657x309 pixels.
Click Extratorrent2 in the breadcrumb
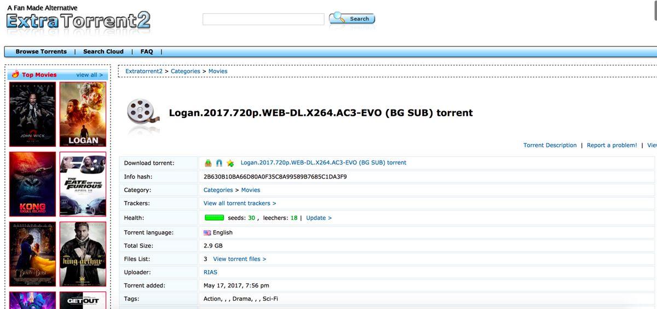pos(144,71)
